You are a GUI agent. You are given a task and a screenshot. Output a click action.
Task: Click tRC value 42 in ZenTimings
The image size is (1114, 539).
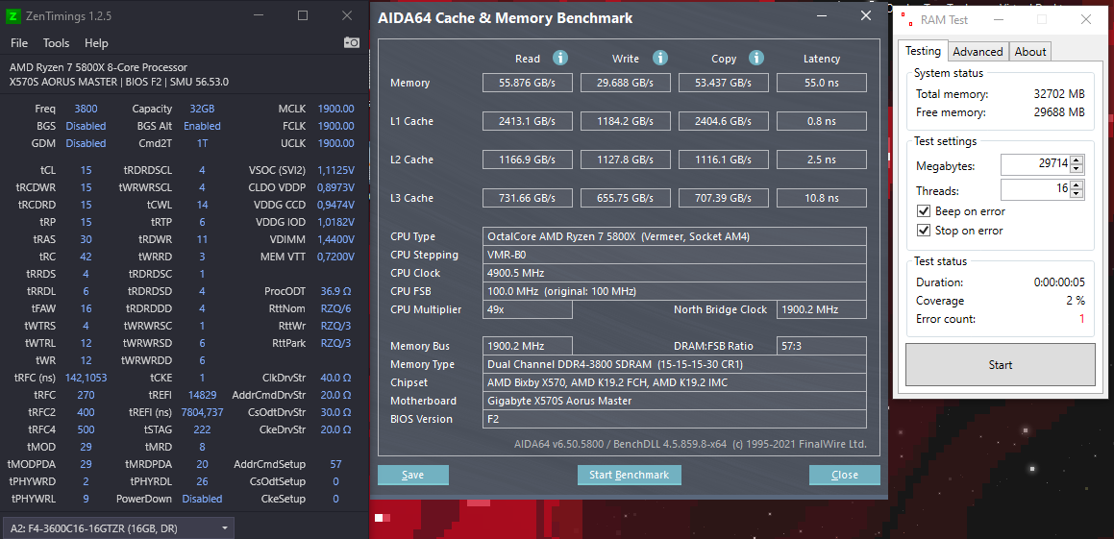point(86,257)
